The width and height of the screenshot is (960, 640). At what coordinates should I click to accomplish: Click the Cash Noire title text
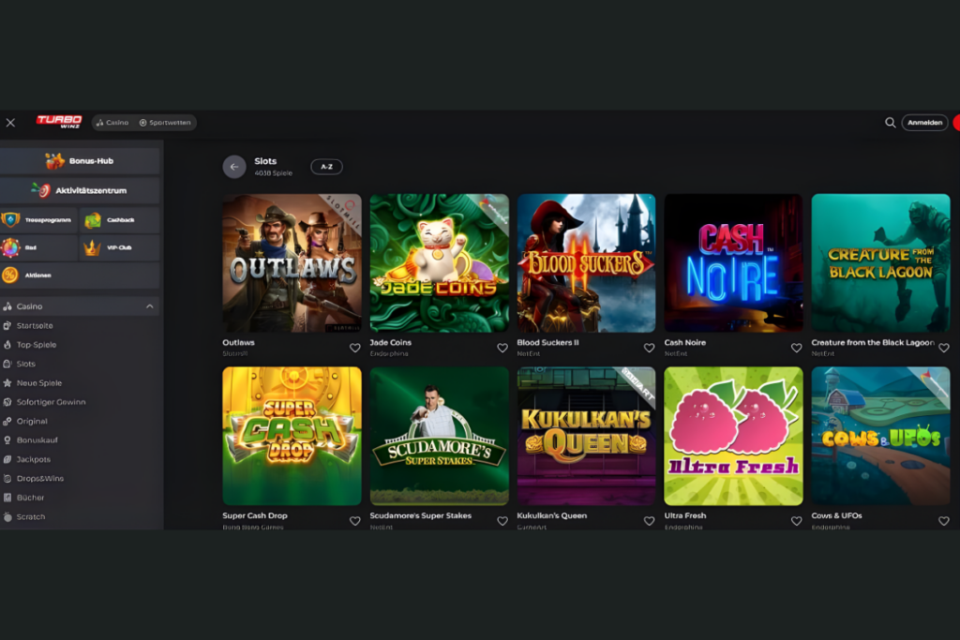point(685,343)
